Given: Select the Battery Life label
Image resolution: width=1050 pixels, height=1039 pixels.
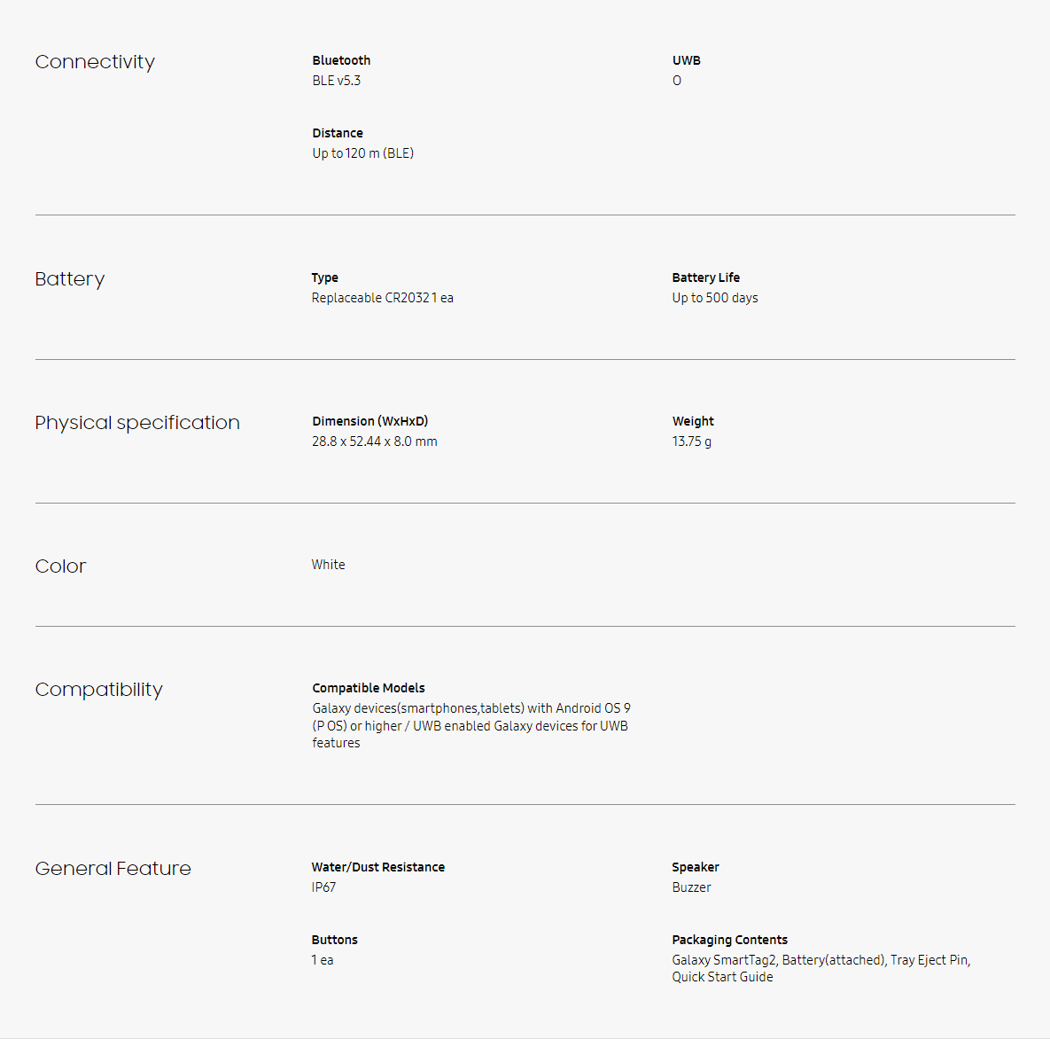Looking at the screenshot, I should pos(706,277).
